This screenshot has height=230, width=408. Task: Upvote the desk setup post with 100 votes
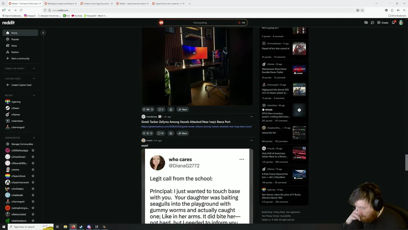[144, 109]
